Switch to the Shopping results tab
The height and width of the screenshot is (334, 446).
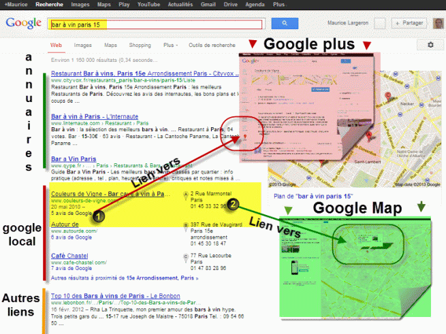click(x=140, y=45)
